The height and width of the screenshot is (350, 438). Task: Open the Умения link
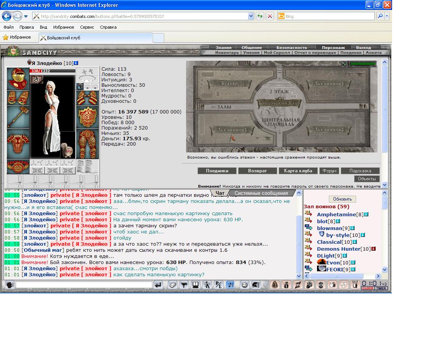(251, 52)
